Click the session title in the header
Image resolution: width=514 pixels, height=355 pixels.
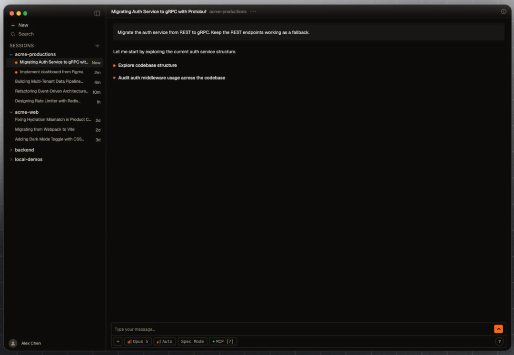coord(158,12)
